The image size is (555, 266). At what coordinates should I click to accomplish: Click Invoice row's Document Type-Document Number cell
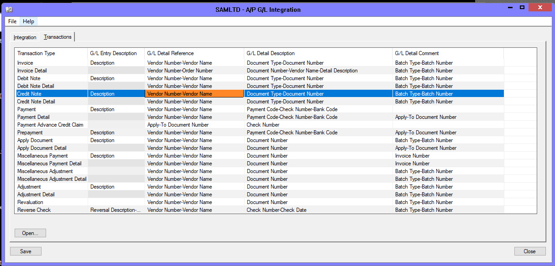point(318,63)
